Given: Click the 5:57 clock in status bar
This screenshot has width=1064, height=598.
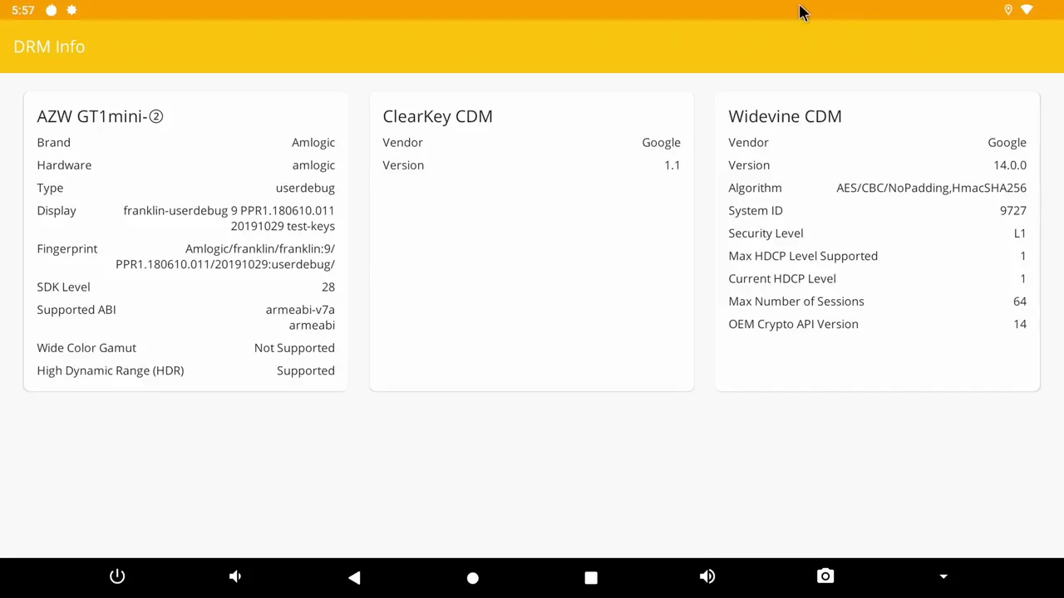Looking at the screenshot, I should (23, 10).
